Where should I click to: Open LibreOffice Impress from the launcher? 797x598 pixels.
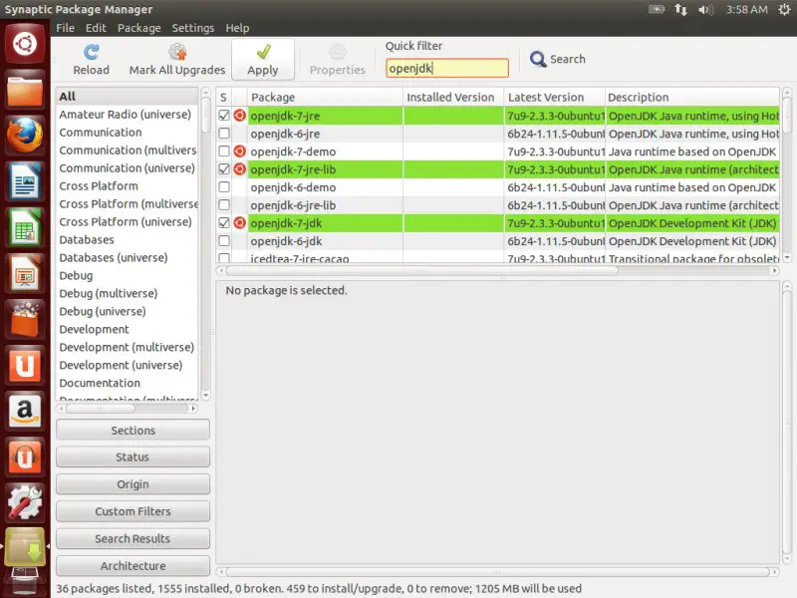[24, 273]
